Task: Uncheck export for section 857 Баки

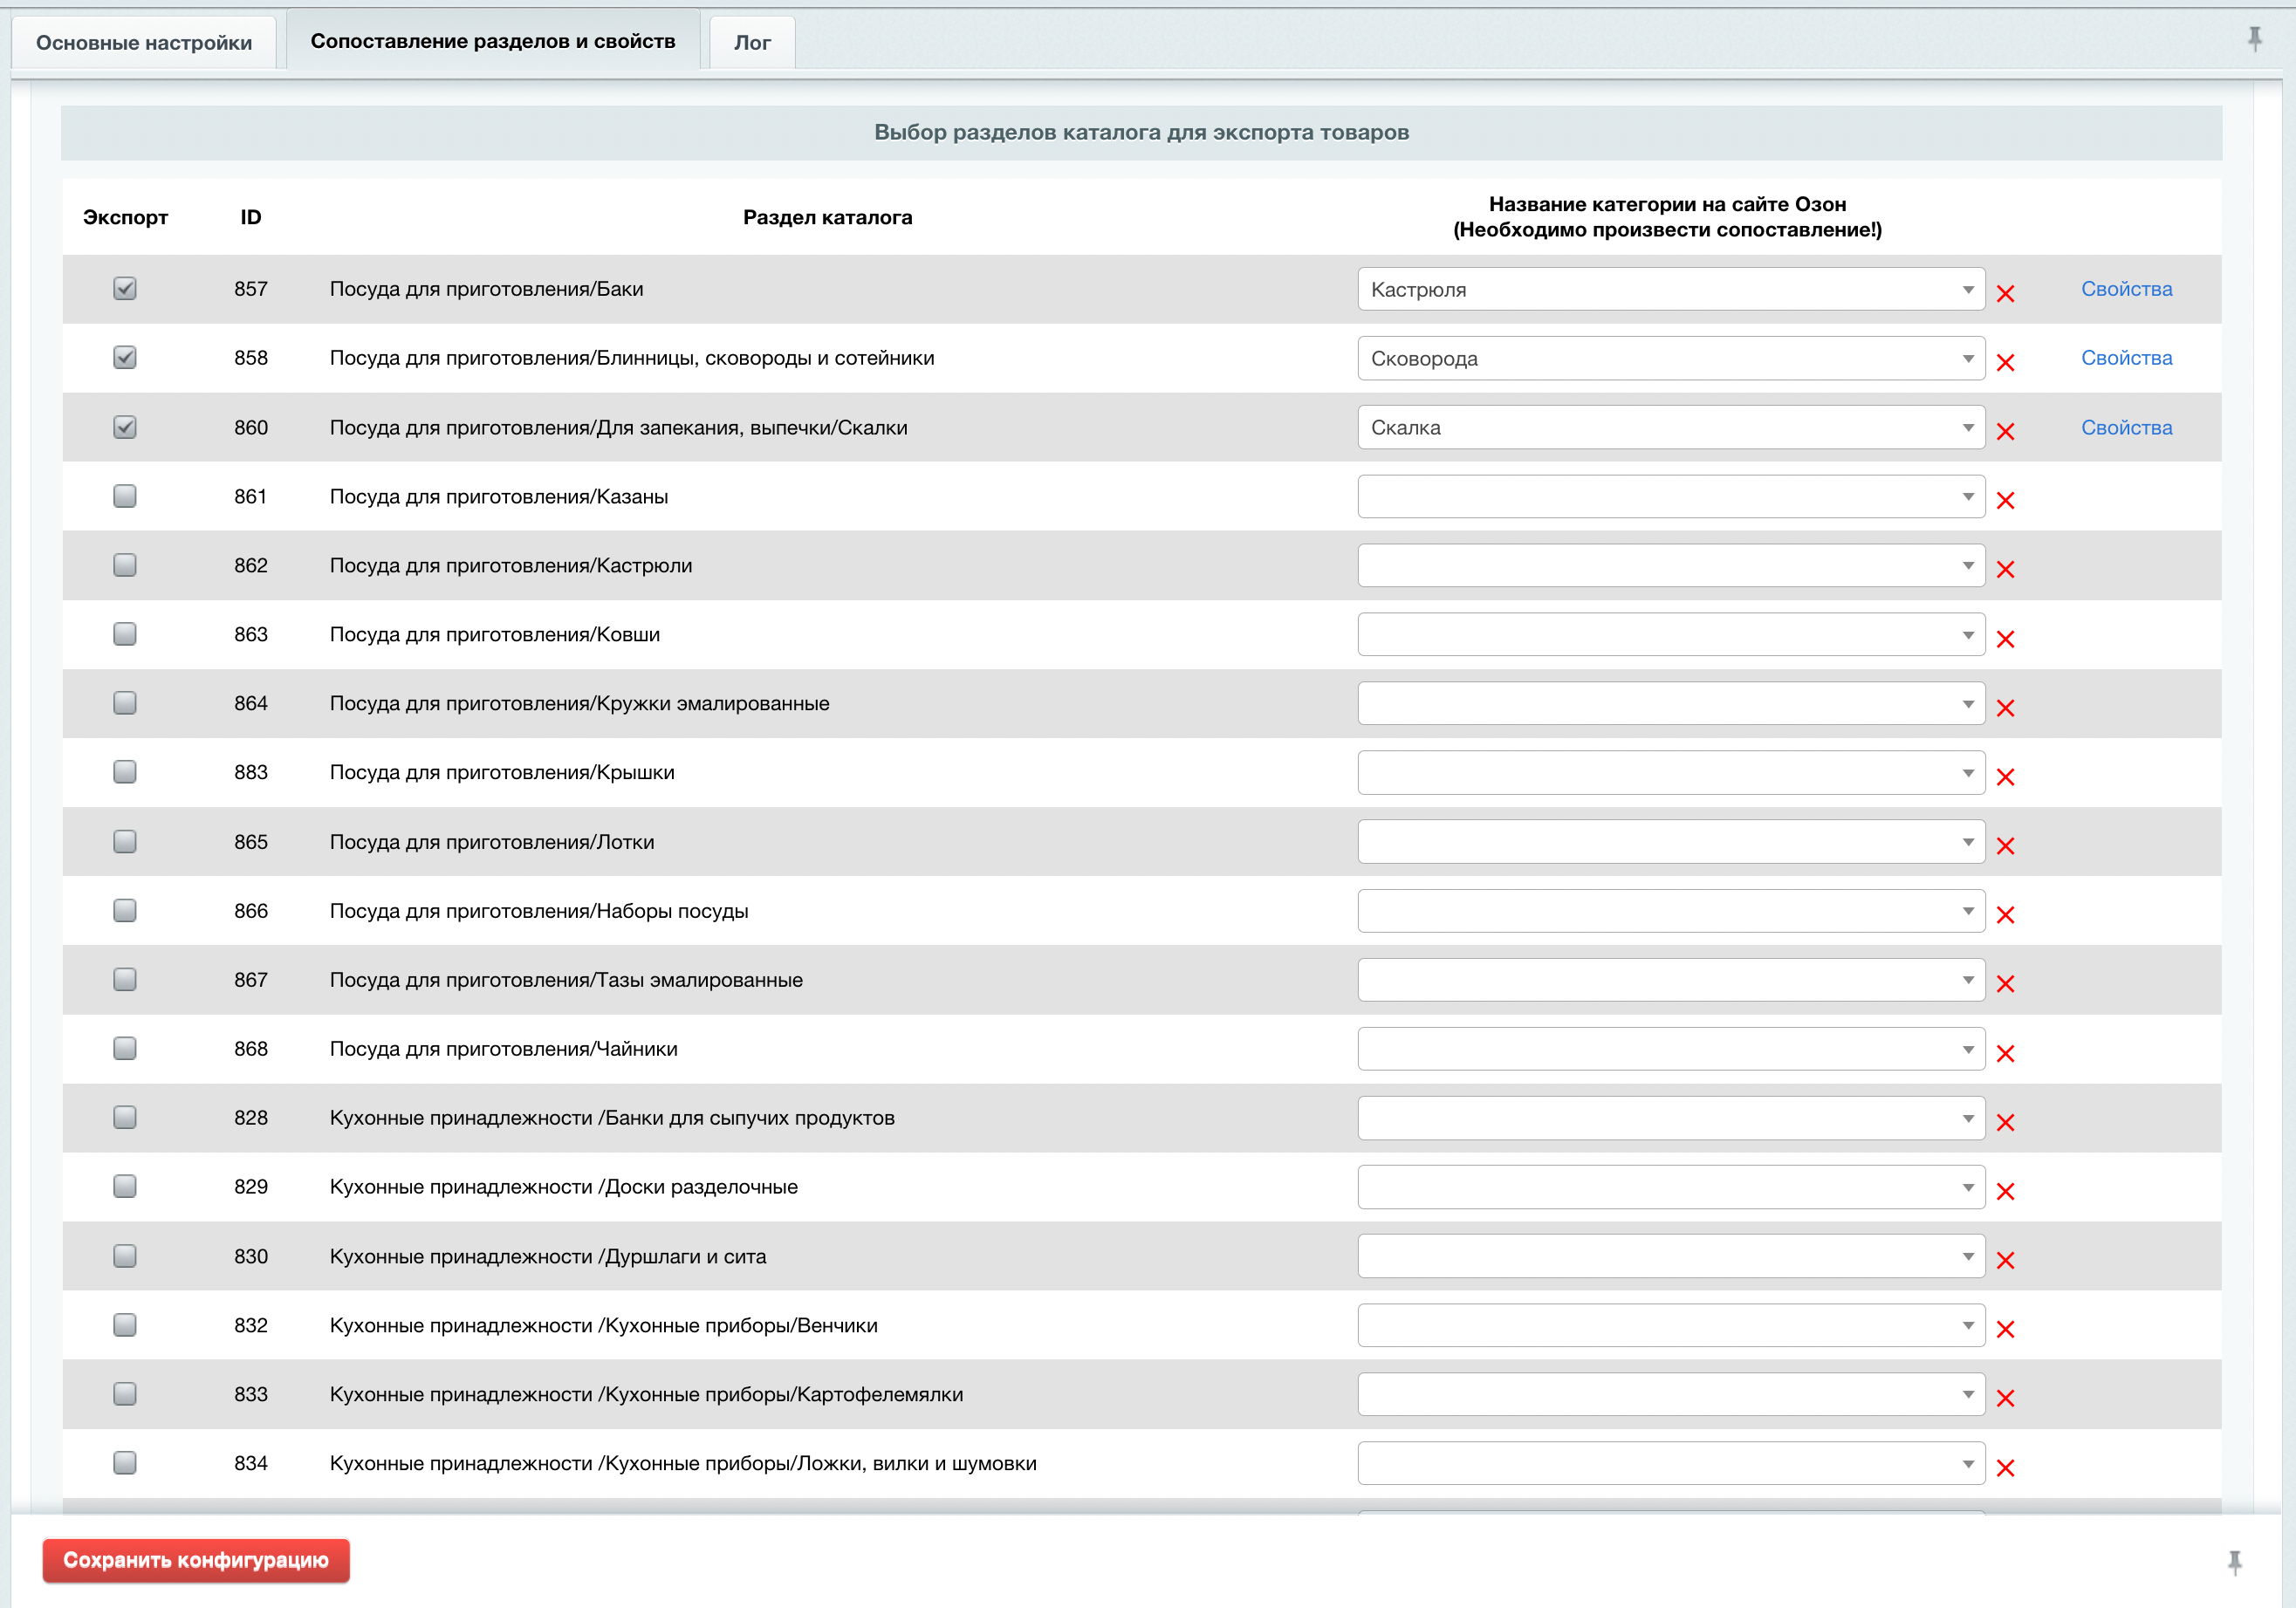Action: tap(124, 289)
